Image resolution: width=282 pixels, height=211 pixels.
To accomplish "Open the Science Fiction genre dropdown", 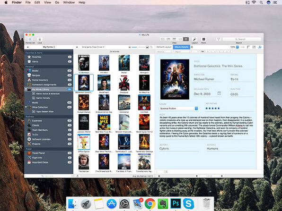I will click(x=179, y=109).
